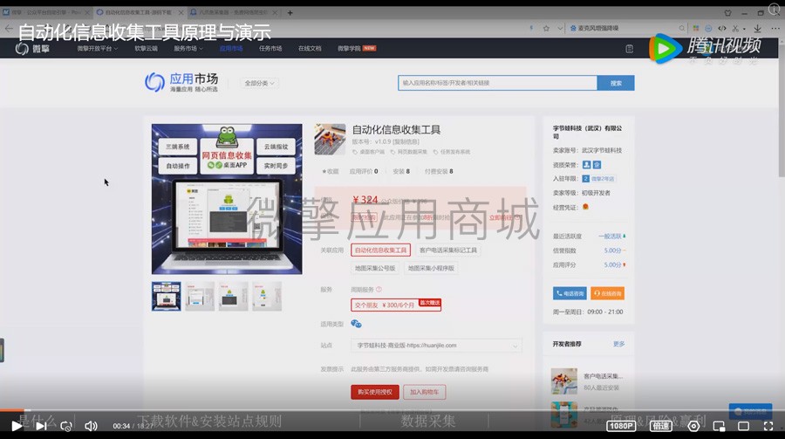Viewport: 785px width, 439px height.
Task: Click the clipboard icon in the navbar
Action: (x=629, y=49)
